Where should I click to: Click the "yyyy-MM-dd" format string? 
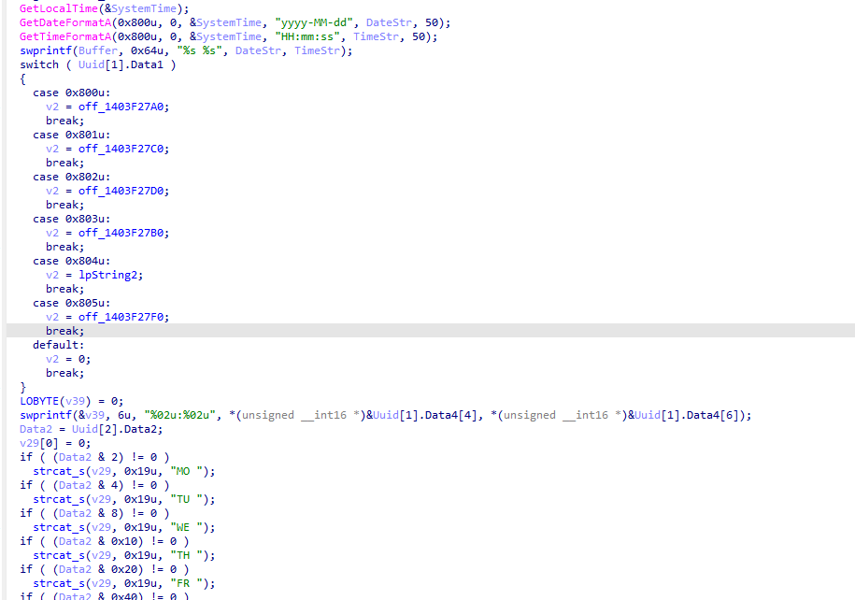point(314,23)
